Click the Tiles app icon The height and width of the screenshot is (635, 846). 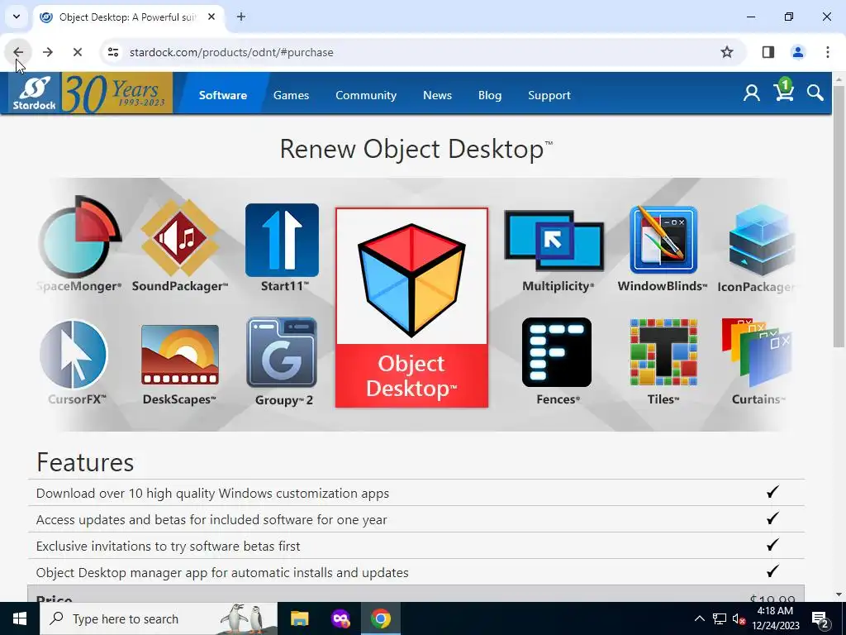[x=663, y=352]
